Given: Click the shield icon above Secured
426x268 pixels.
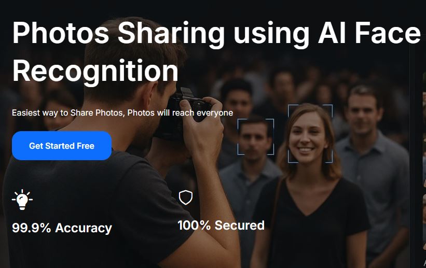Looking at the screenshot, I should [186, 198].
